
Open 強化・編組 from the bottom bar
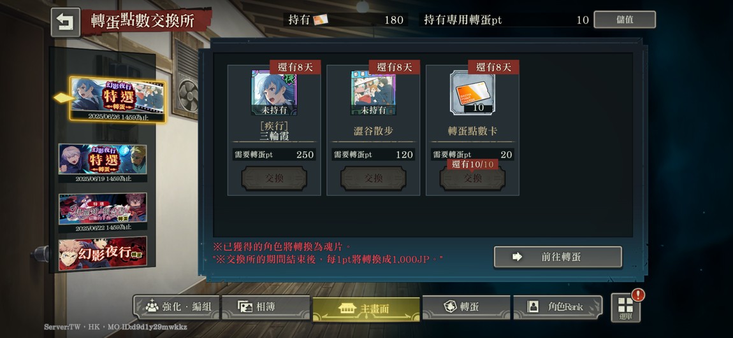click(176, 307)
